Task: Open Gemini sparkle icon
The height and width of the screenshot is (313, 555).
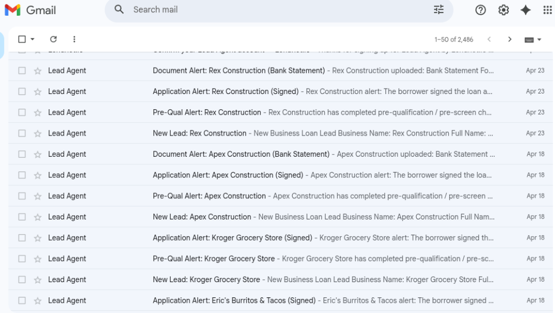Action: click(x=526, y=10)
